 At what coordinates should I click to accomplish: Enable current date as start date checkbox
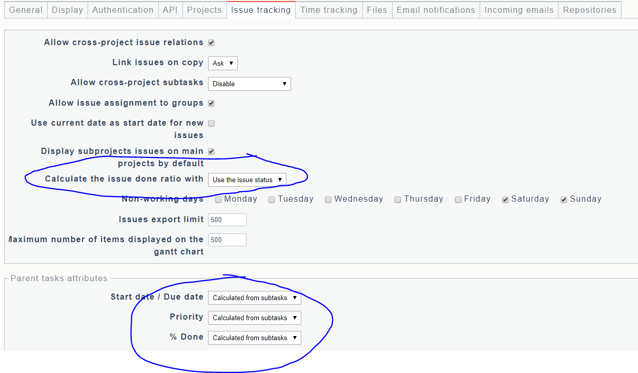(211, 123)
